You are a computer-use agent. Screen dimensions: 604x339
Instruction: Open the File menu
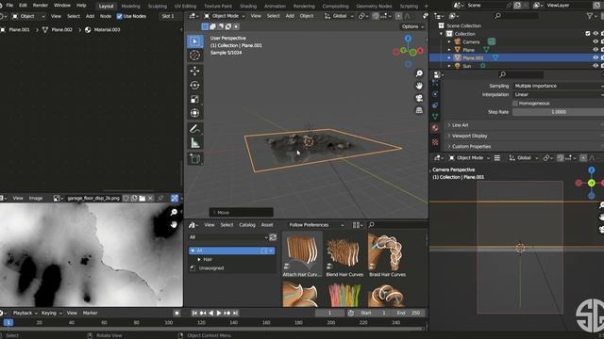(10, 6)
